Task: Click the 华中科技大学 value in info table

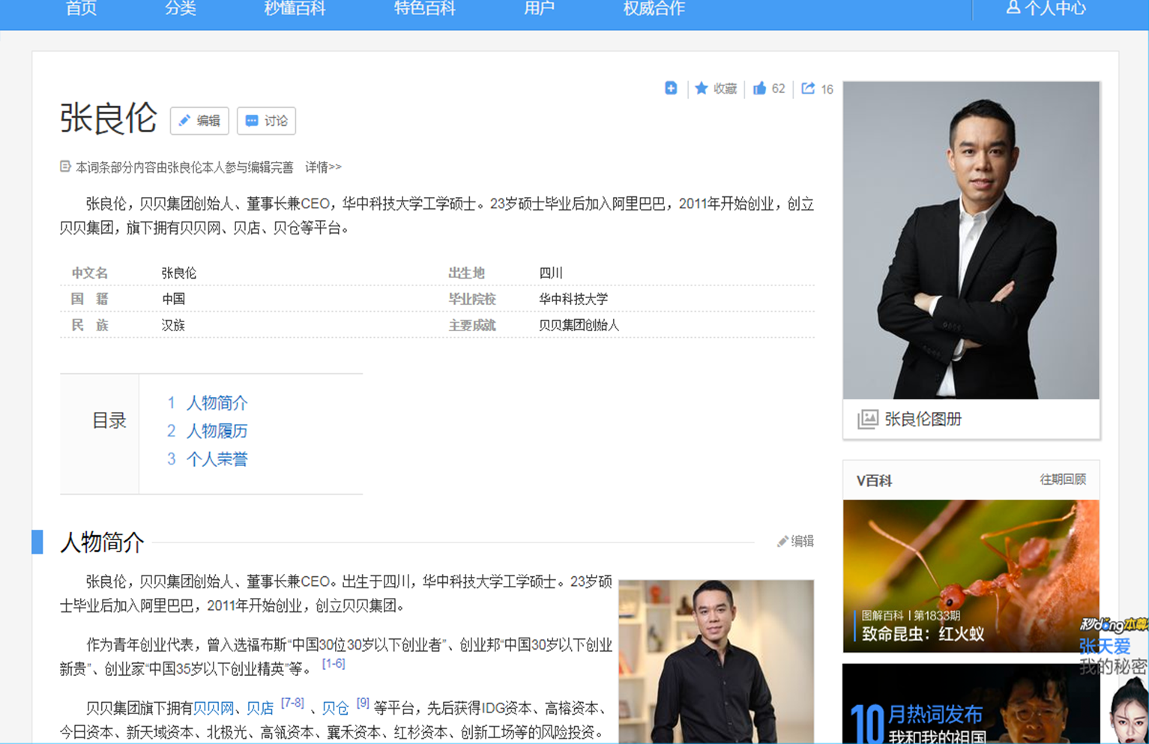Action: tap(573, 299)
